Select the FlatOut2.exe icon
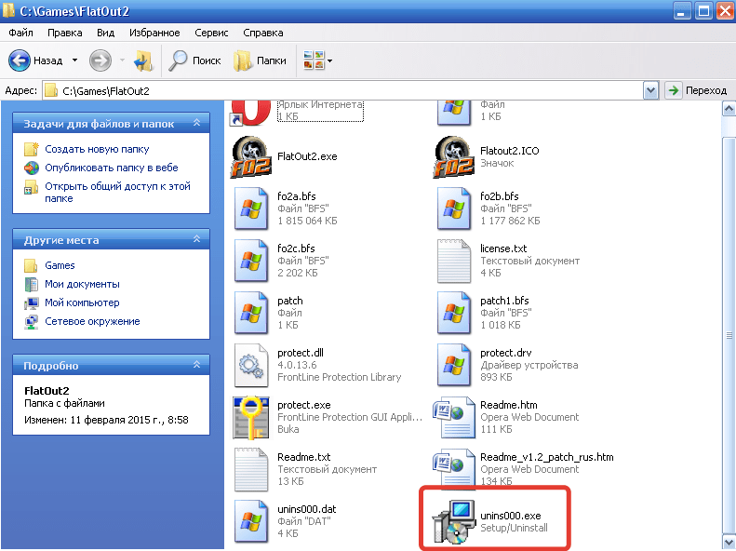This screenshot has width=736, height=551. (251, 157)
